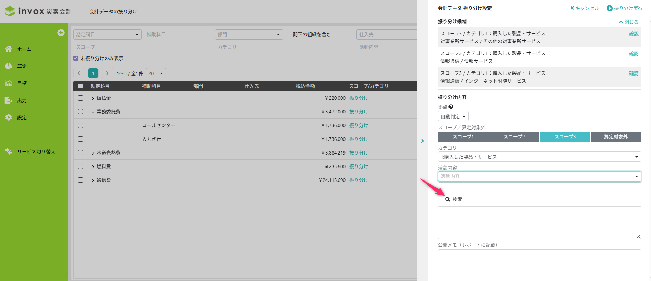Click 振り分け実行 button
Viewport: 651px width, 281px height.
pyautogui.click(x=624, y=8)
